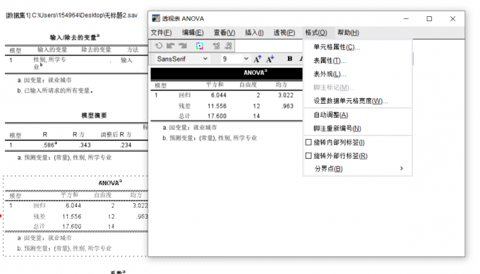This screenshot has width=480, height=274.
Task: Click the 均方 column header in pivot window
Action: click(282, 85)
